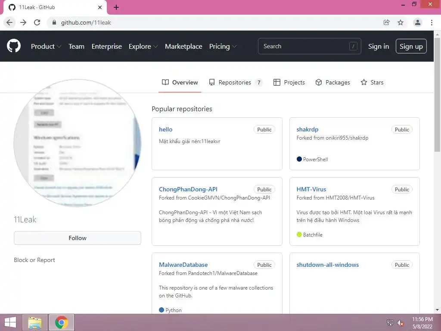Viewport: 441px width, 331px height.
Task: Click the "Mật khẩu giải nén:11leakvr" description
Action: (x=189, y=141)
